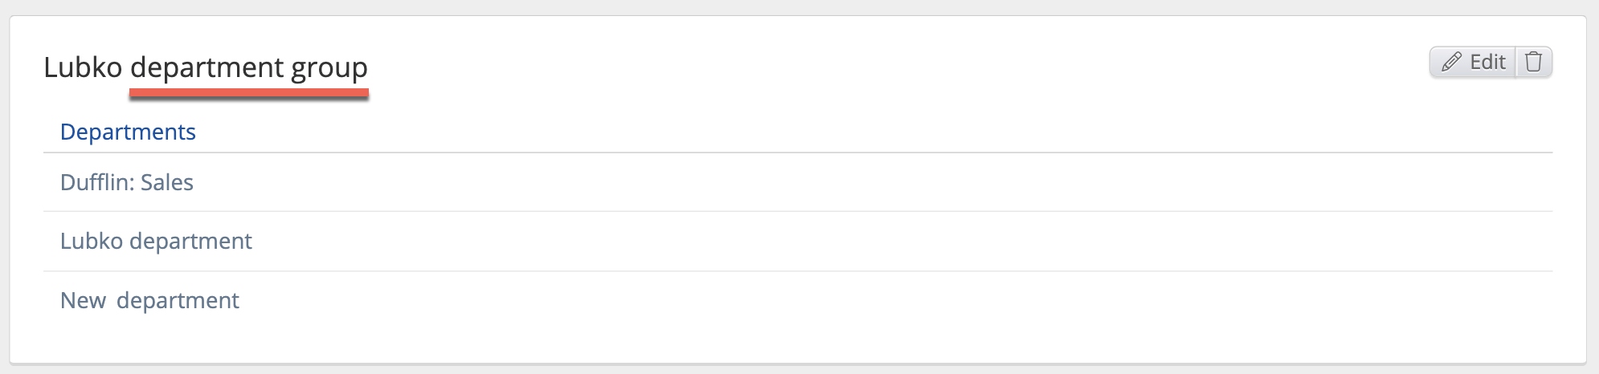Click the Departments column header
The width and height of the screenshot is (1599, 374).
128,132
